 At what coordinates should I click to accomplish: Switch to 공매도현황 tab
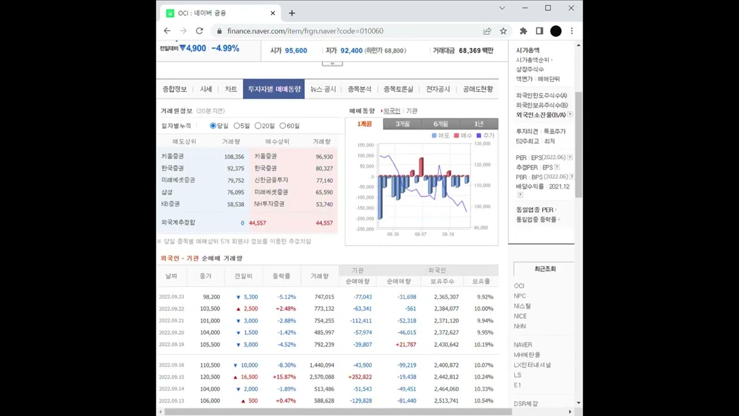(x=477, y=89)
